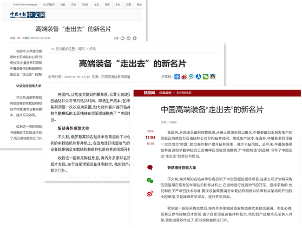
Task: Share via Sina Weibo in middle article
Action: (184, 77)
